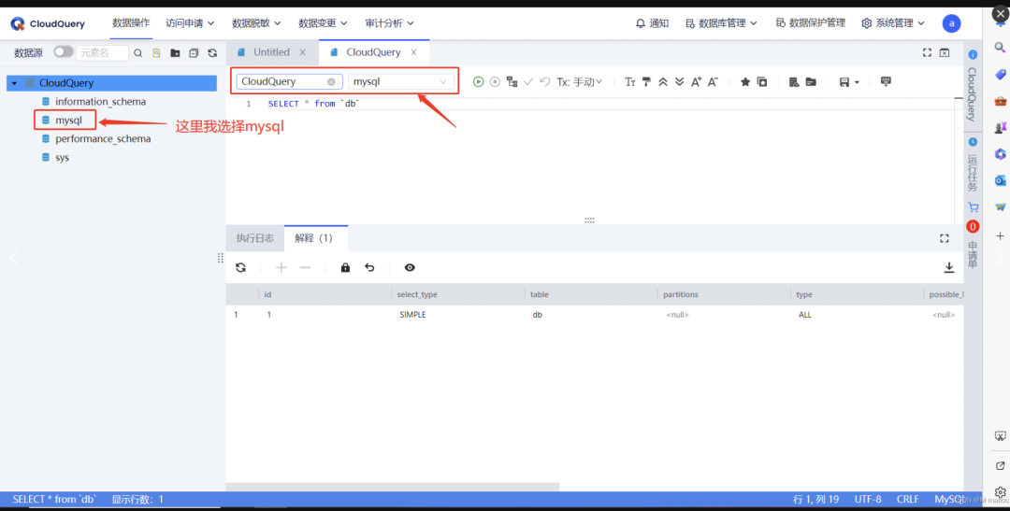Toggle fullscreen icon in editor tab bar
Screen dimensions: 1010x511
click(x=928, y=52)
